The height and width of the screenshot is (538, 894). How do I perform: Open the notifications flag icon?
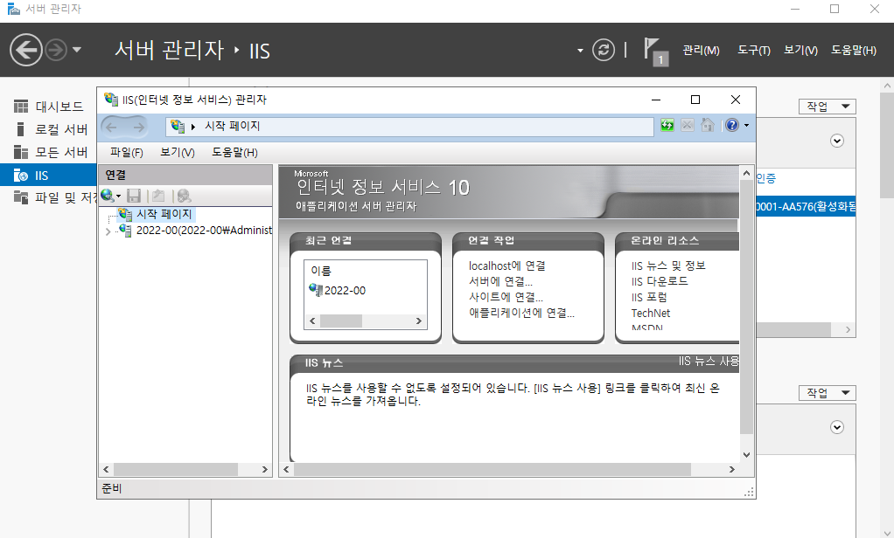point(654,52)
